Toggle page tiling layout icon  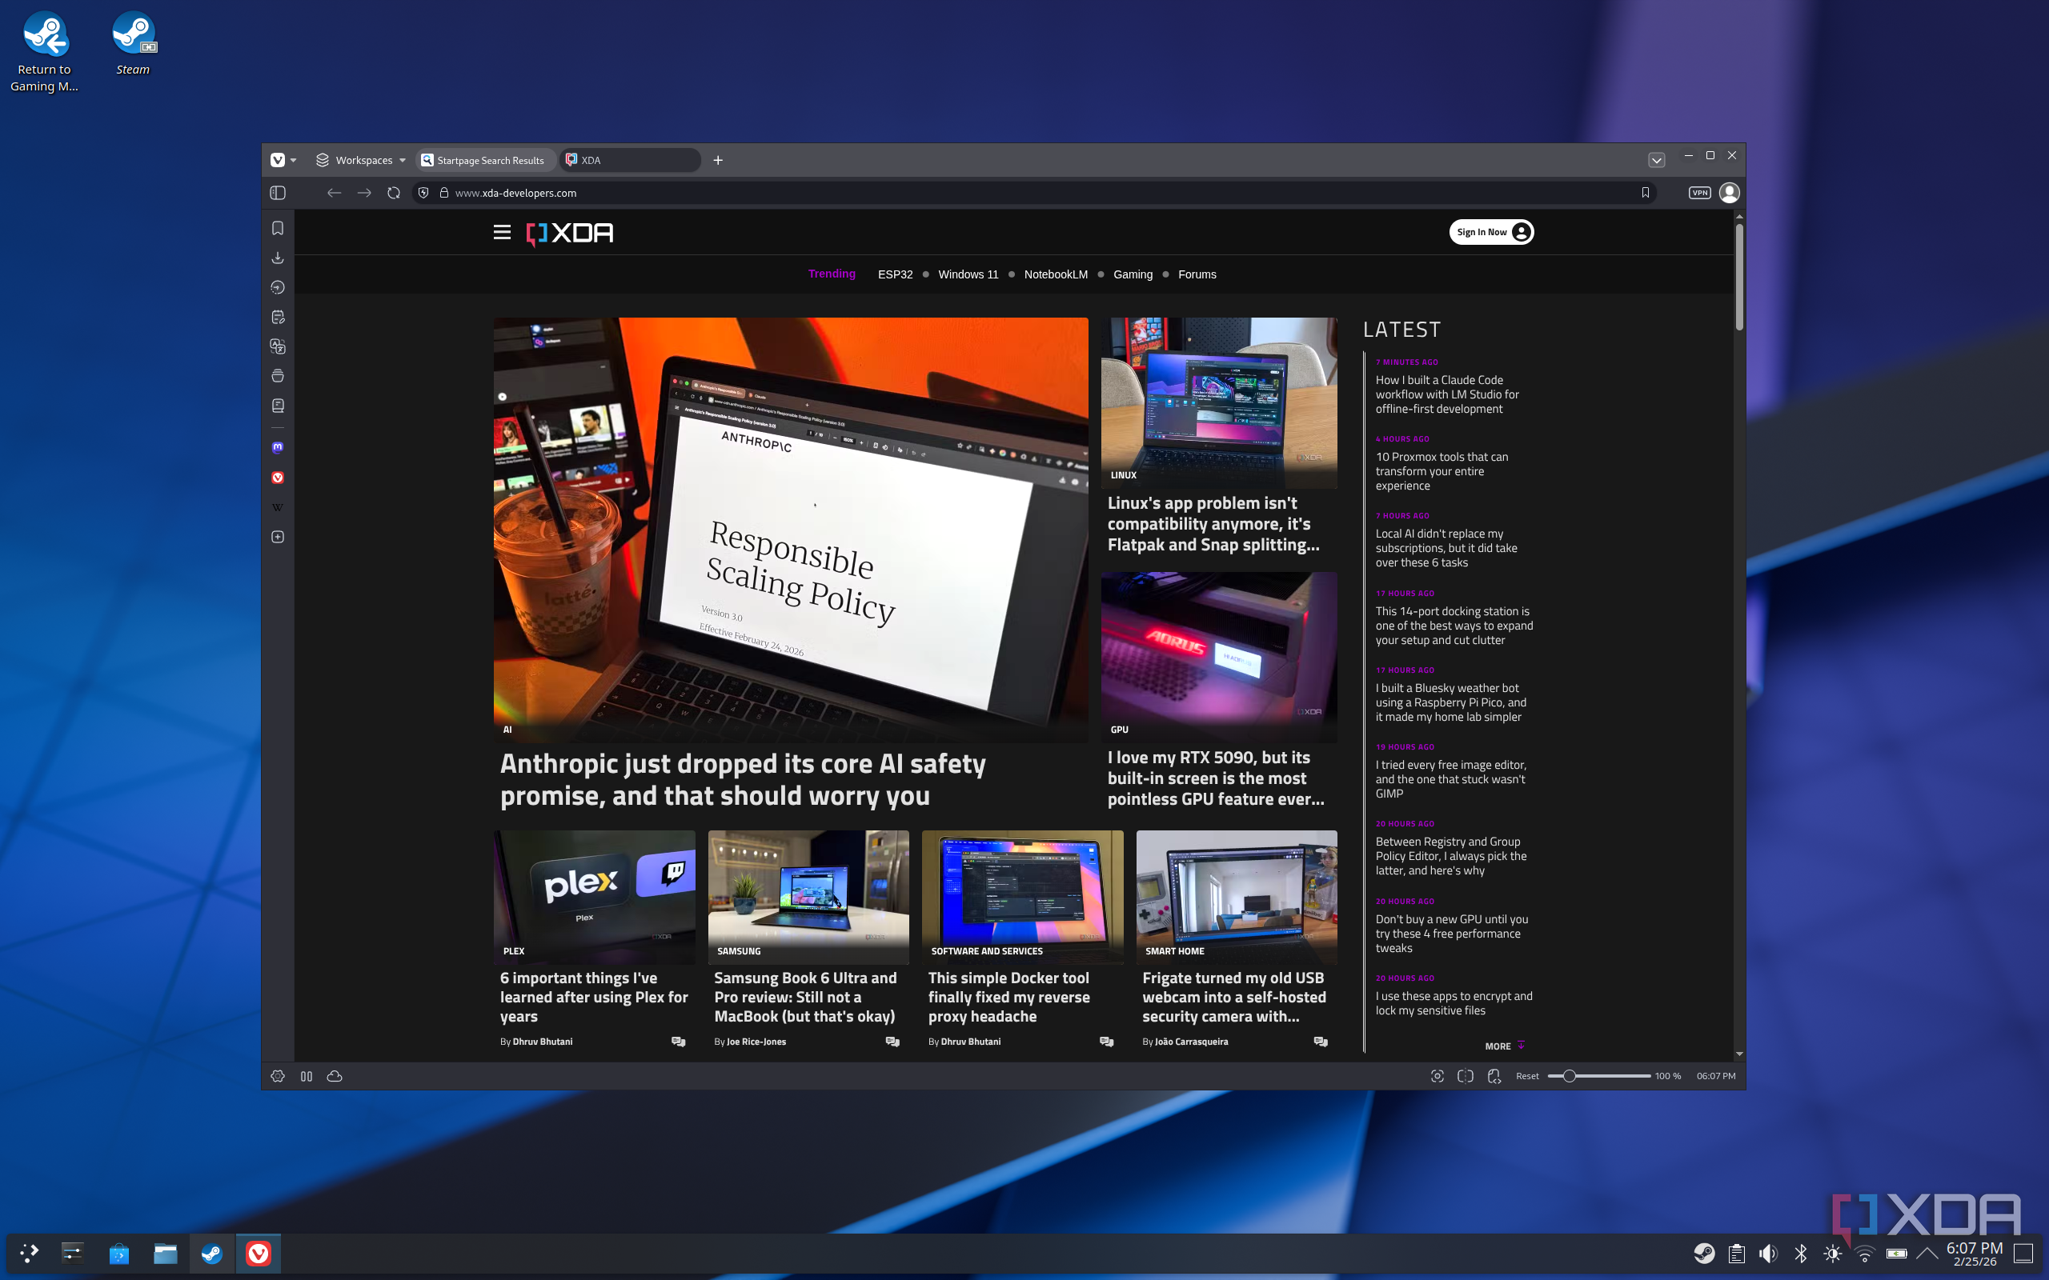1466,1076
